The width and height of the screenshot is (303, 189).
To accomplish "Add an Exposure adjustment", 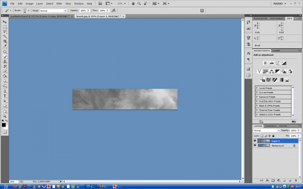I will click(284, 63).
